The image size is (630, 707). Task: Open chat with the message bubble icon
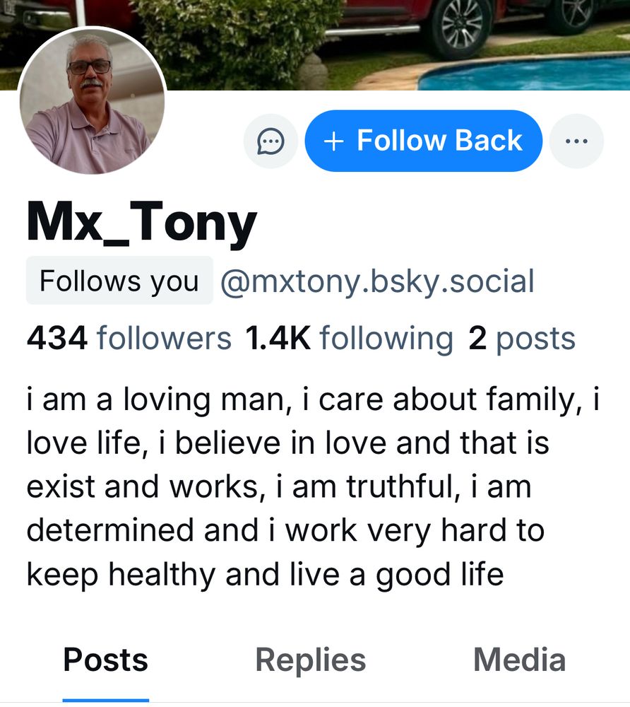click(x=271, y=141)
